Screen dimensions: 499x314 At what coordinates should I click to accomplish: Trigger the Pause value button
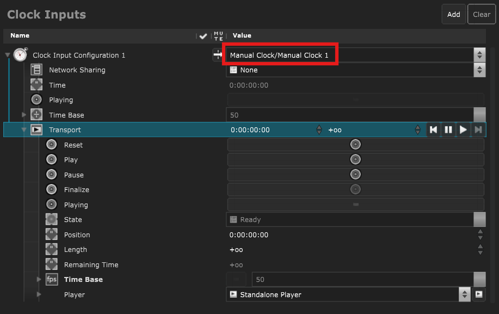(355, 174)
